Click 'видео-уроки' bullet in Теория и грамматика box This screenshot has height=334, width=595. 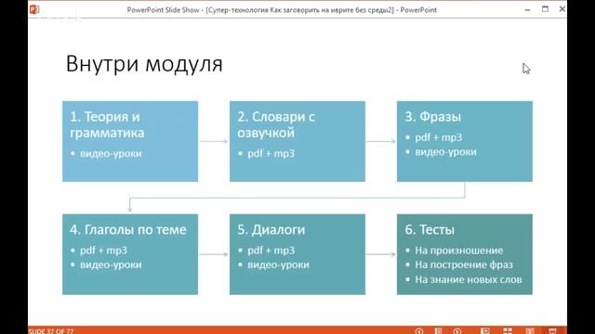(x=111, y=153)
